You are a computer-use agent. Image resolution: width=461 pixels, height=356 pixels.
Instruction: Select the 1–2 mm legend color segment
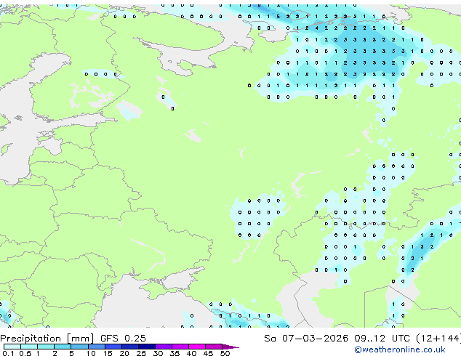[46, 347]
